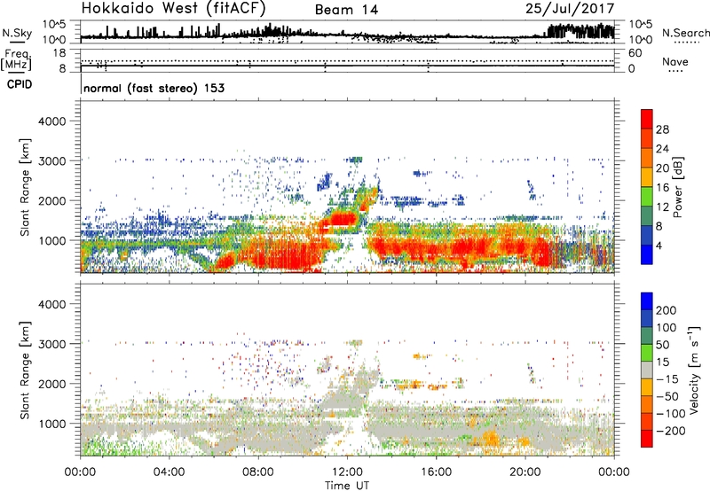
Task: Click the '4' power scale value
Action: point(659,245)
